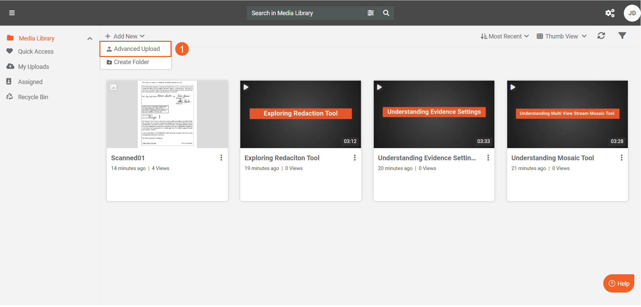Open the JD user profile avatar
Image resolution: width=641 pixels, height=307 pixels.
coord(632,13)
